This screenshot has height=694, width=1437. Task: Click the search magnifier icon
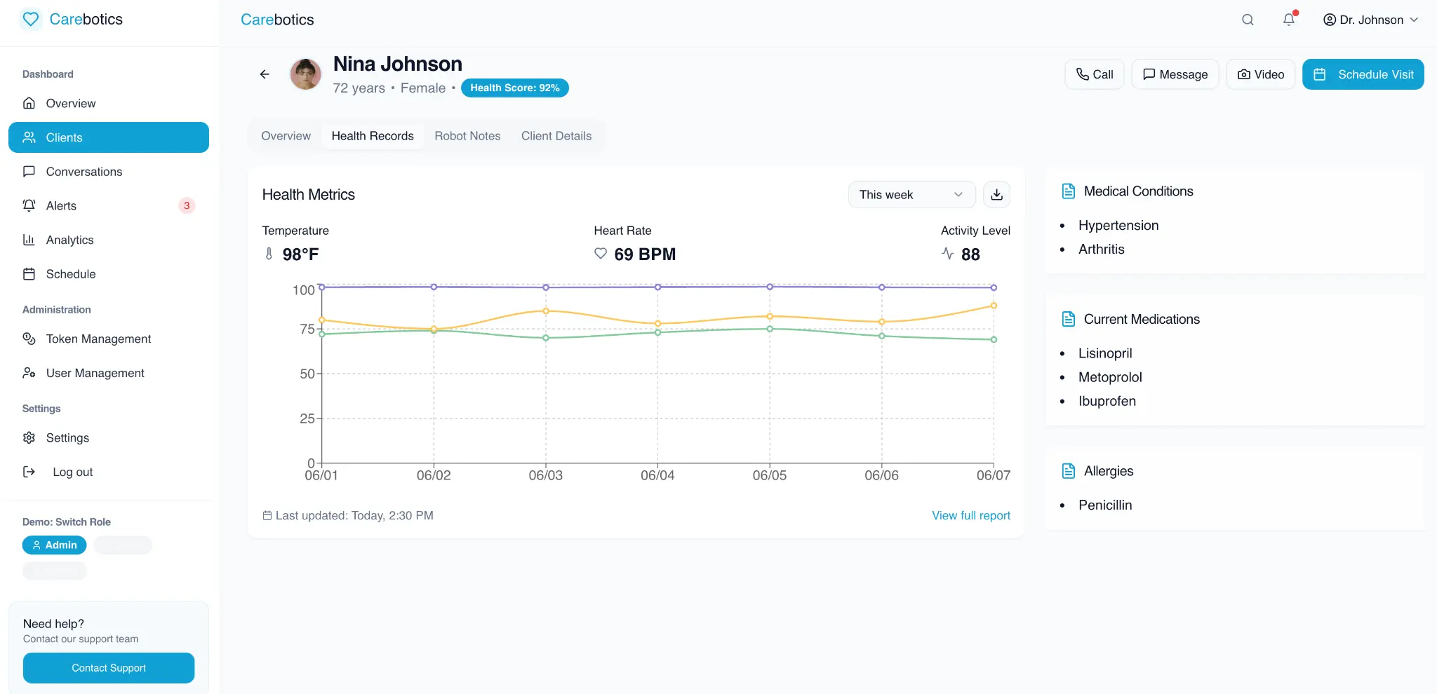pyautogui.click(x=1247, y=20)
